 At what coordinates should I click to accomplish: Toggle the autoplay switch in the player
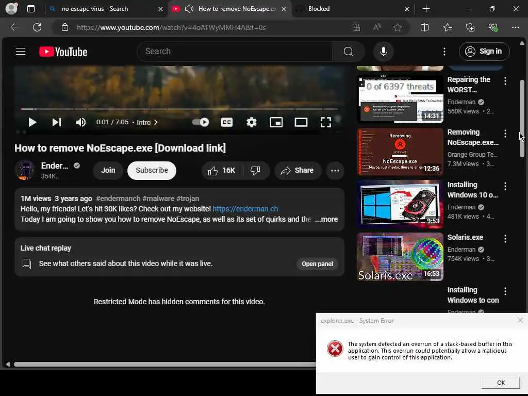point(201,122)
